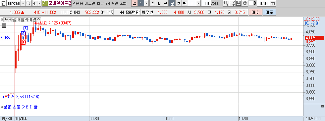The image size is (325, 121).
Task: Click the data grid table icon
Action: pos(4,25)
